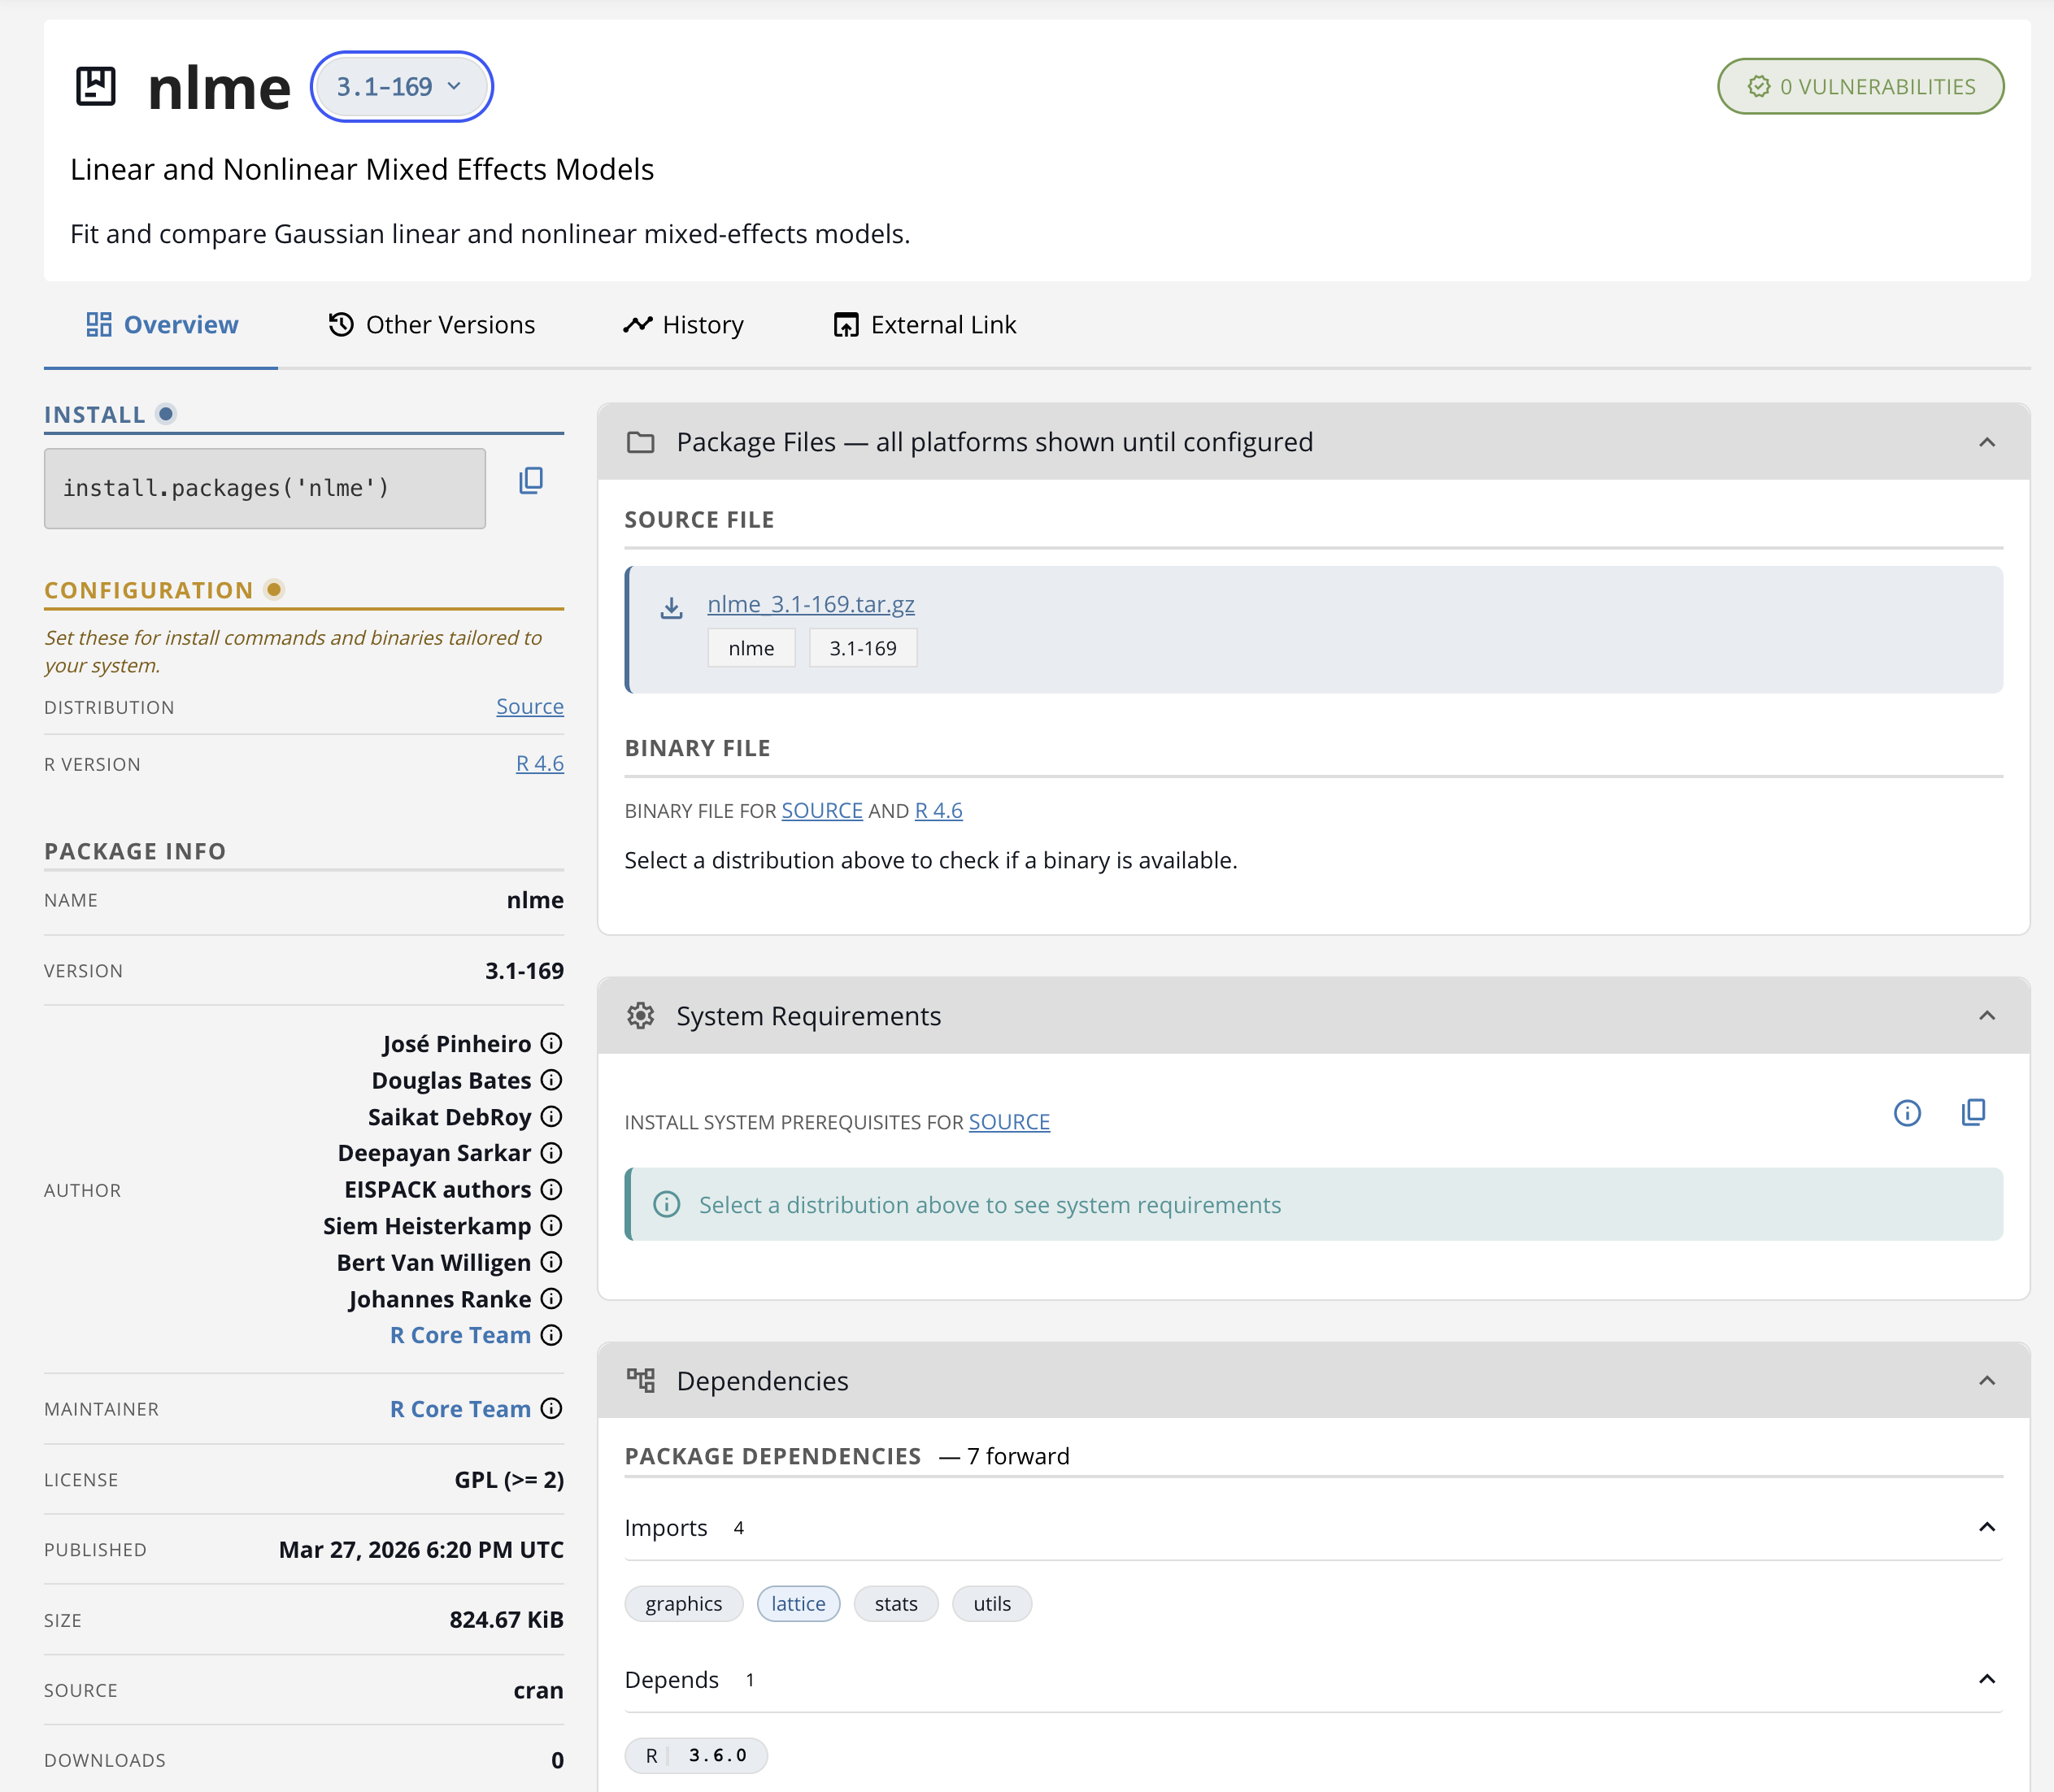
Task: Open the author R Core Team link
Action: [x=461, y=1336]
